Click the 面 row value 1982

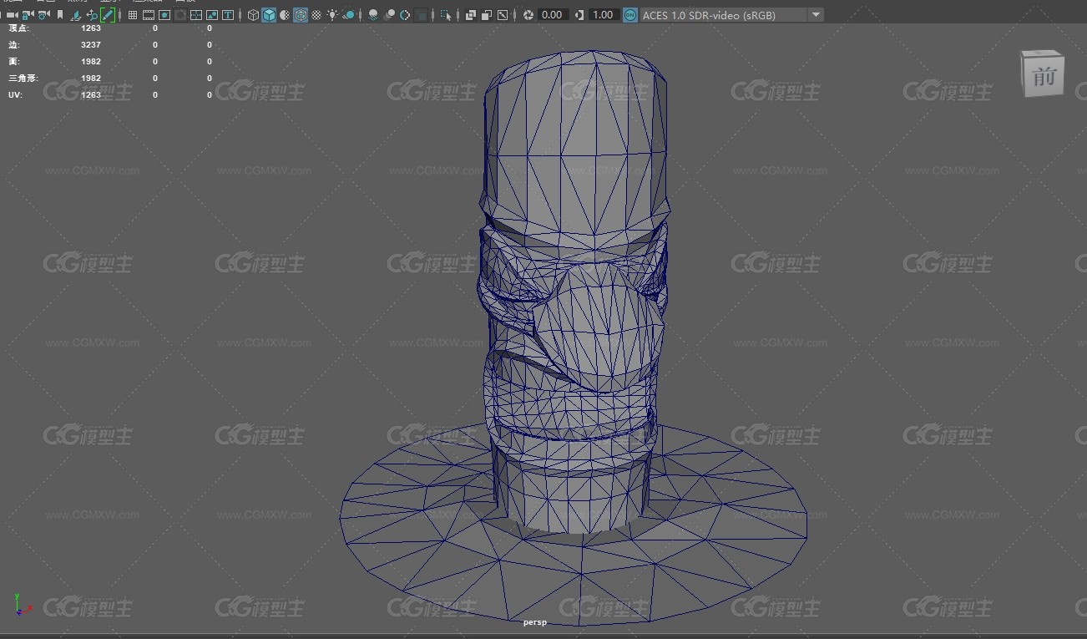(x=91, y=62)
